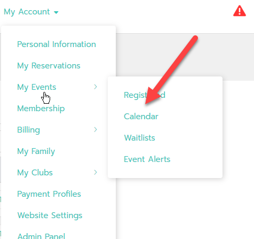This screenshot has width=254, height=239.
Task: Expand the My Clubs submenu chevron
Action: point(96,172)
